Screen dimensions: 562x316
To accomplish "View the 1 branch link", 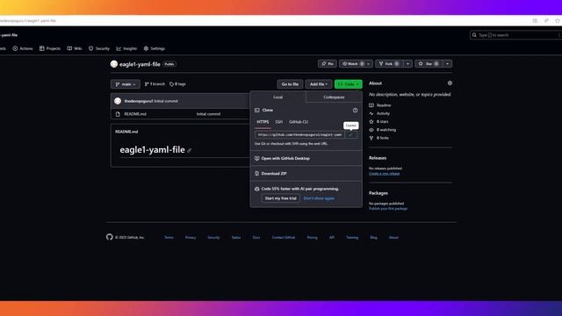I will click(155, 84).
